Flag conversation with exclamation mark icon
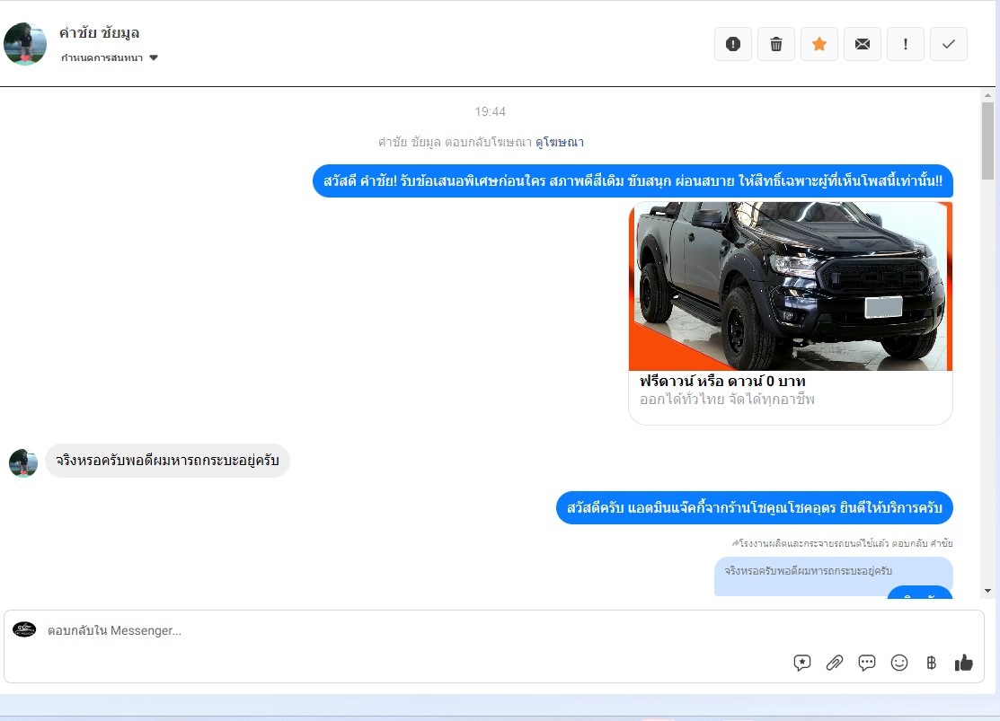Viewport: 1000px width, 721px height. (906, 44)
